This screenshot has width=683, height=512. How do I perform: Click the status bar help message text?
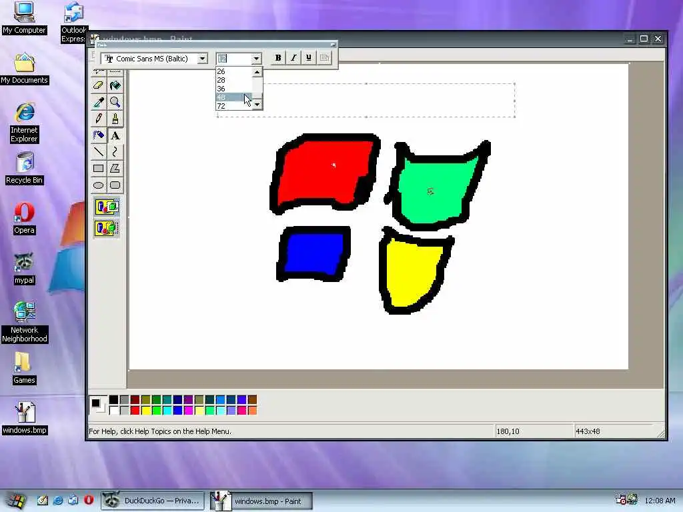pyautogui.click(x=160, y=431)
